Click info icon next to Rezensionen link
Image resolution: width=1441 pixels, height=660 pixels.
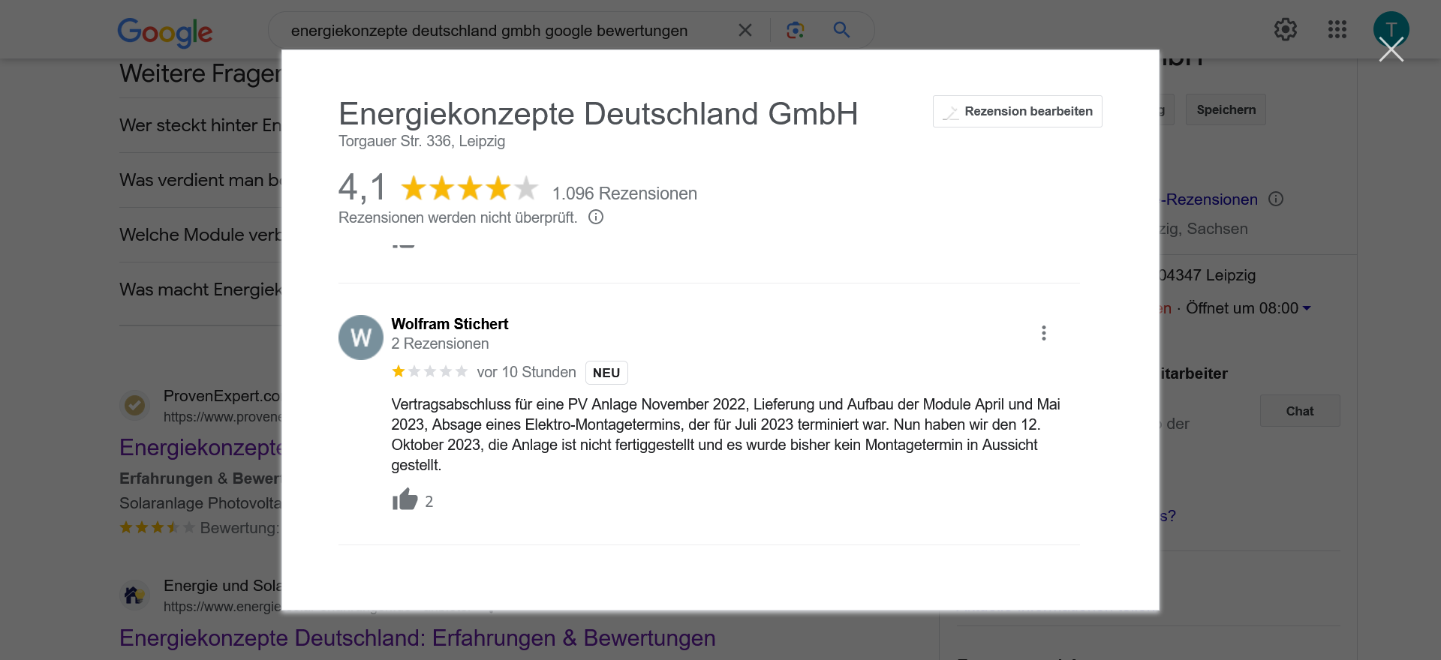pos(1276,199)
